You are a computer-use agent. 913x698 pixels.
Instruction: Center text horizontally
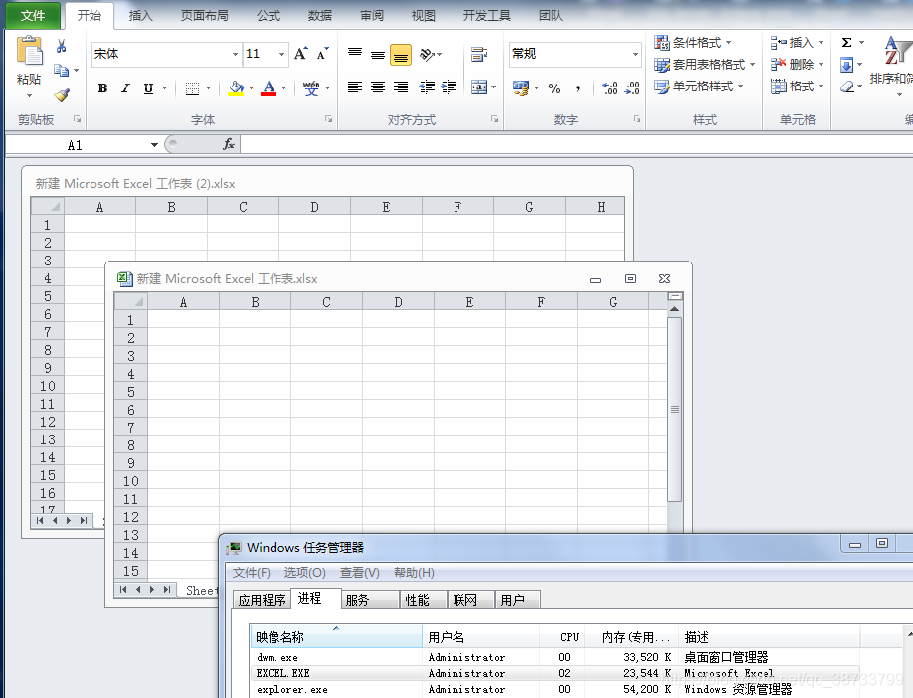[378, 87]
